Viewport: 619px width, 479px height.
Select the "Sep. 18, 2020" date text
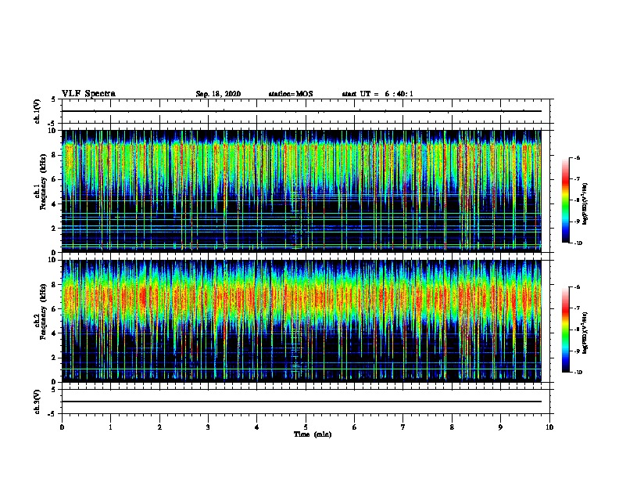218,94
